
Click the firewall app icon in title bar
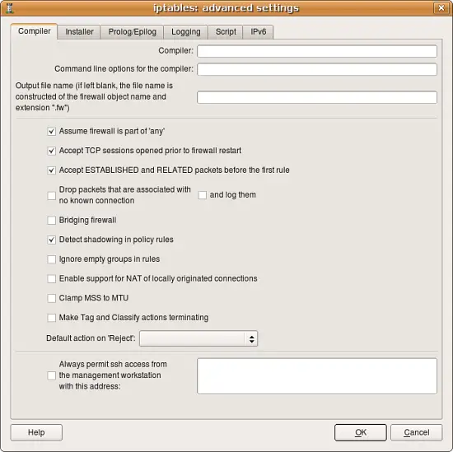(10, 7)
